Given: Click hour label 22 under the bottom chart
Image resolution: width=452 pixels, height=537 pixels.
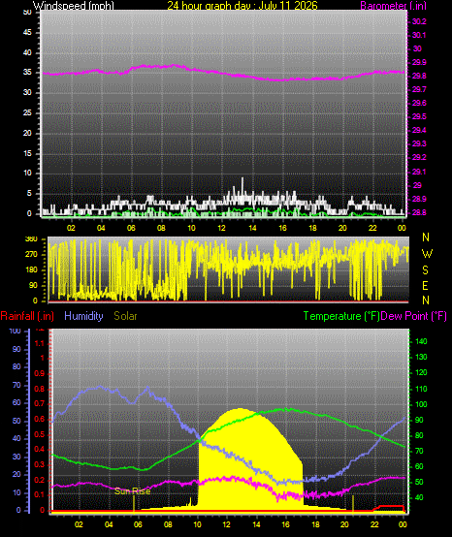Looking at the screenshot, I should [374, 524].
